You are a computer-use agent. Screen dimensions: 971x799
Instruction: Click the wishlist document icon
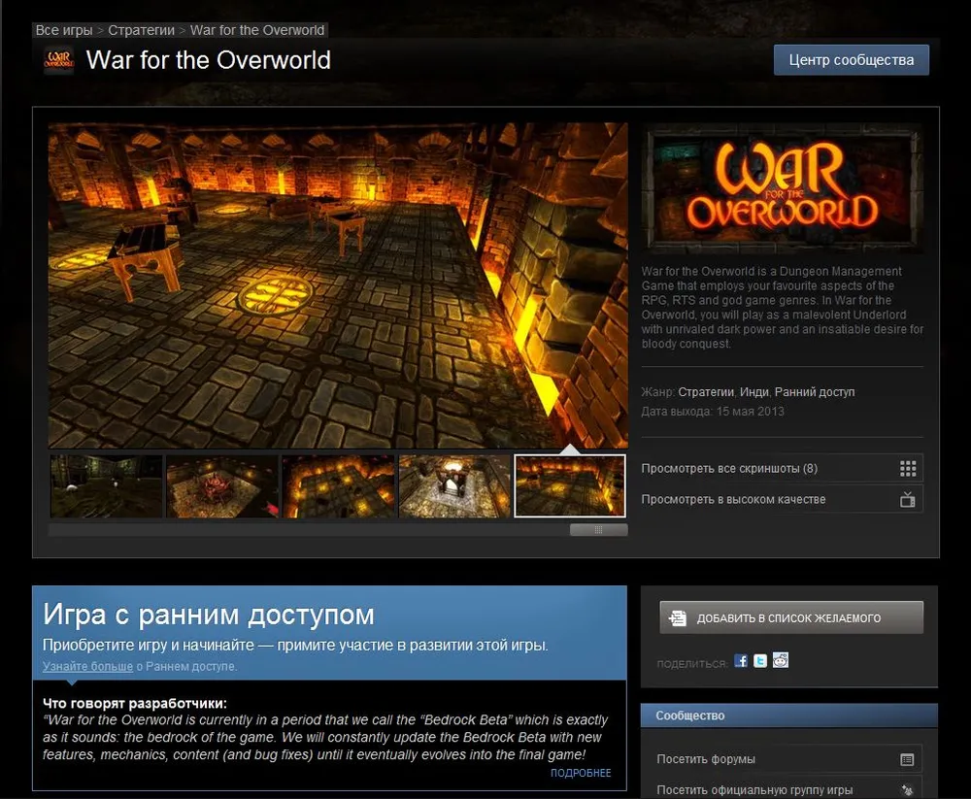pos(678,617)
